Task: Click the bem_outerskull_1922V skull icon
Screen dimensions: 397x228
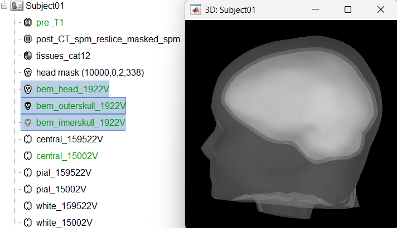Action: (x=28, y=106)
